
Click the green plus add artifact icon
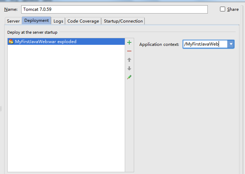129,43
